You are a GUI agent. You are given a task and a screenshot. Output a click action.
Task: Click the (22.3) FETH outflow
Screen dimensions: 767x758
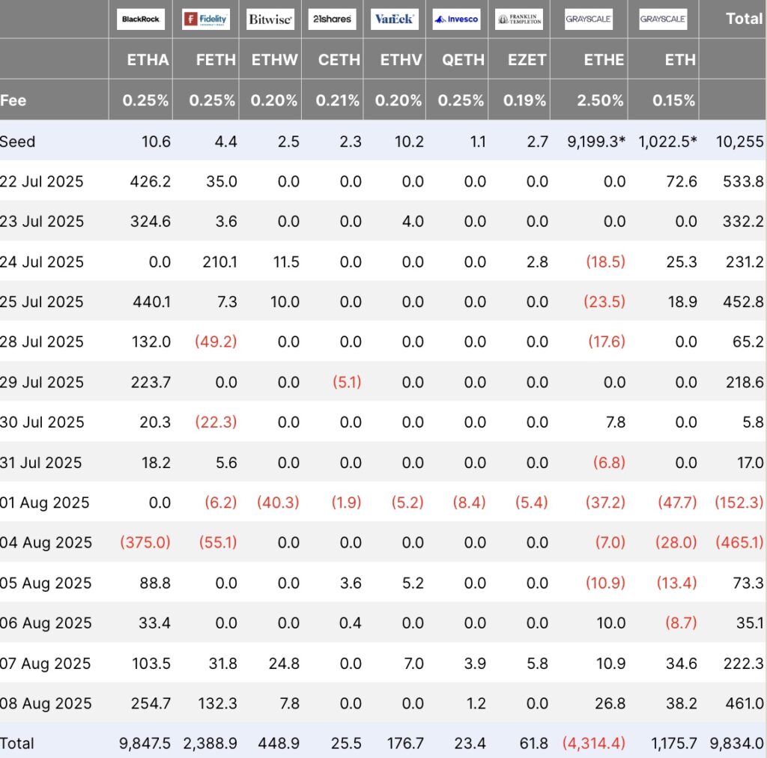pos(216,422)
